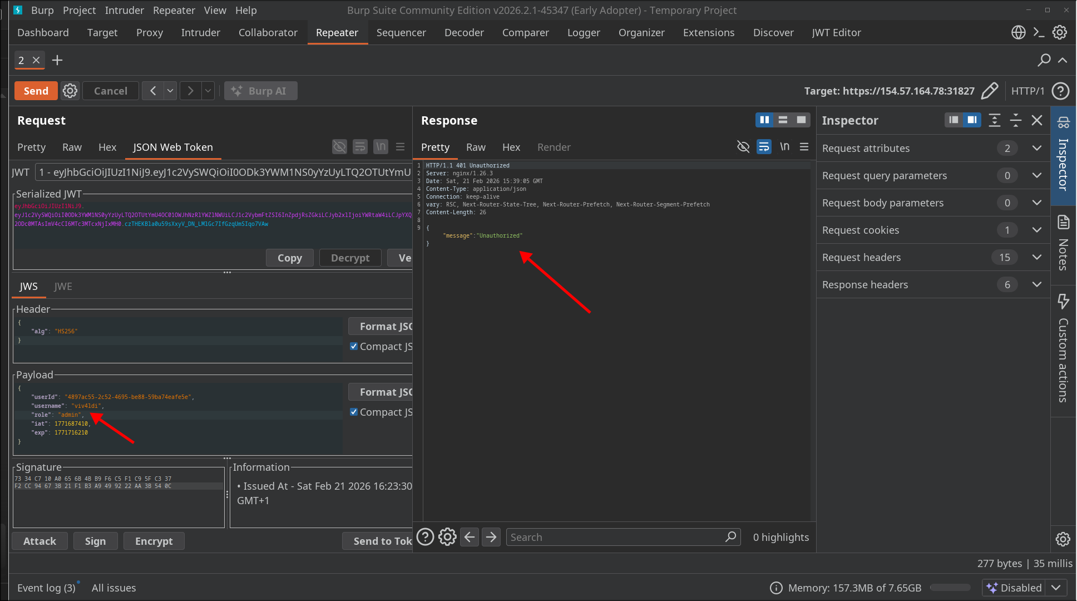Toggle show \n characters in response

[x=784, y=146]
